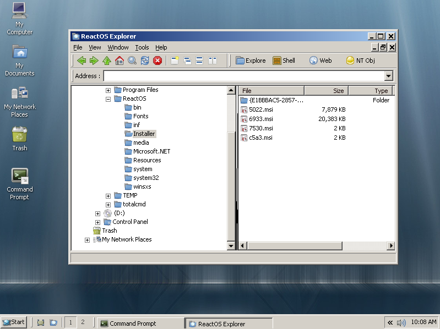Collapse the ReactOS tree node
The height and width of the screenshot is (329, 440).
pyautogui.click(x=108, y=99)
